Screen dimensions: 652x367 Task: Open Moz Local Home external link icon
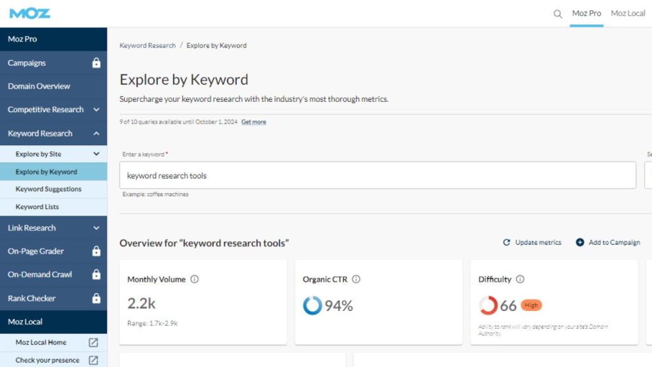[94, 343]
